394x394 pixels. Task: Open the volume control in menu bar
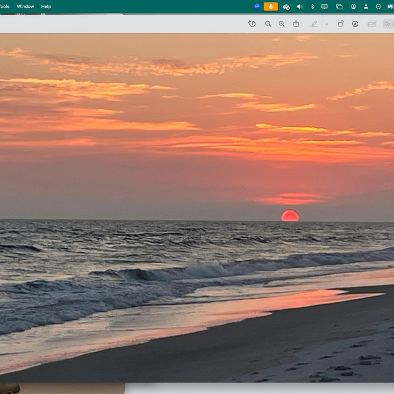300,7
